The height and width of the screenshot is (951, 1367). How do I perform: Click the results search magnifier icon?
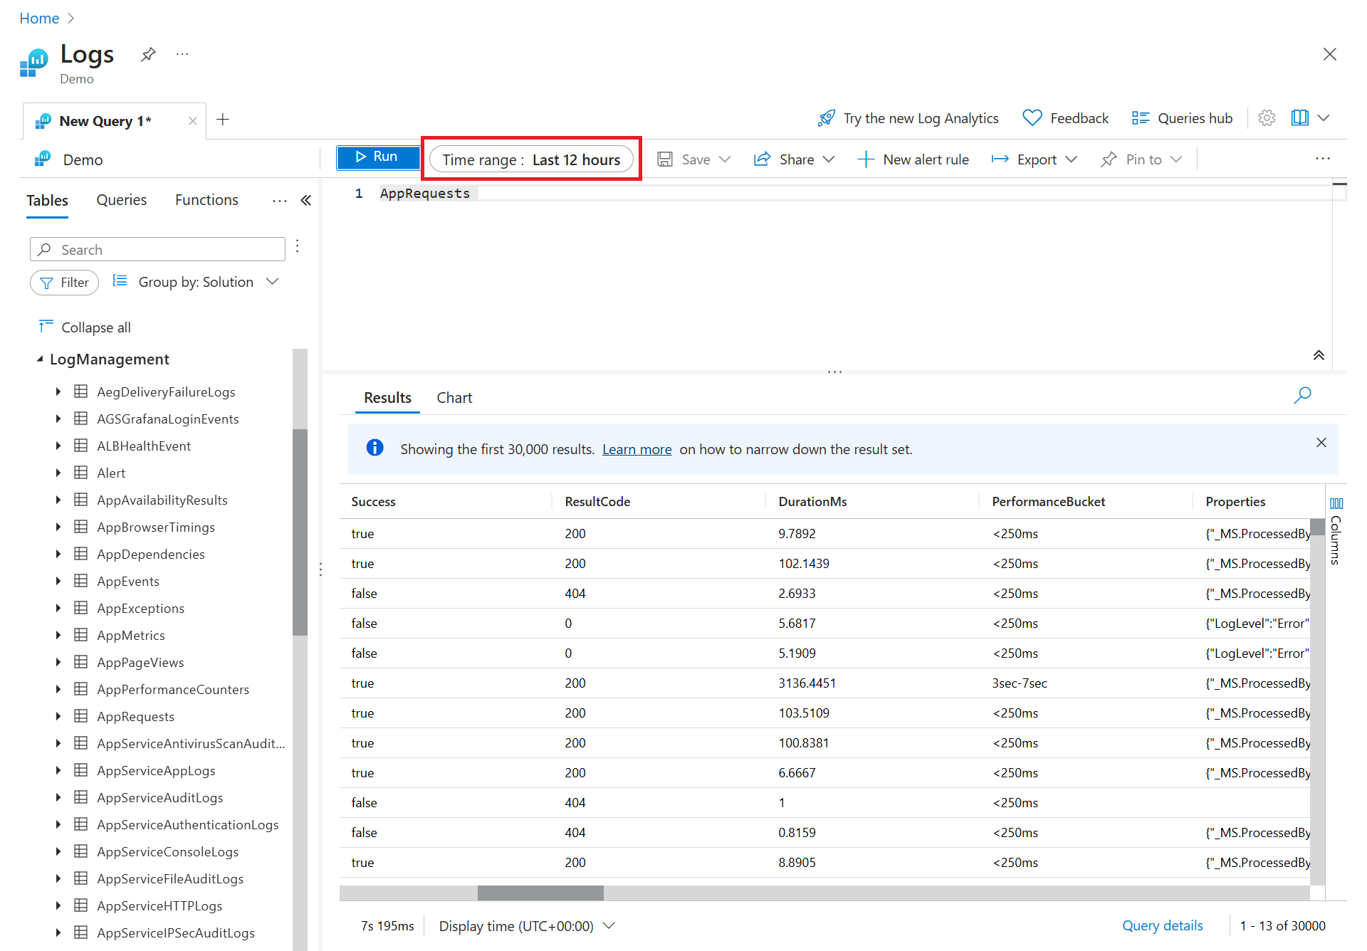[x=1302, y=396]
